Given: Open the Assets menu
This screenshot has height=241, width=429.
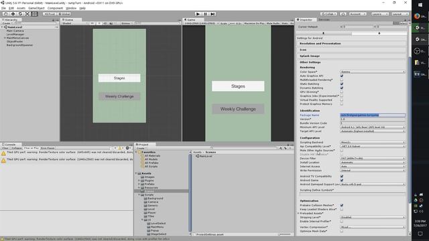Looking at the screenshot, I should (21, 8).
